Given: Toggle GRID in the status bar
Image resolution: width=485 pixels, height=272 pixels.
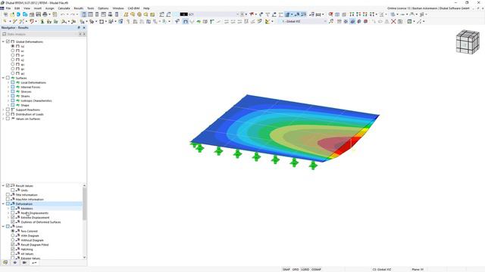Looking at the screenshot, I should pyautogui.click(x=296, y=269).
